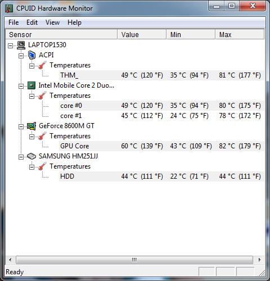Viewport: 270px width, 281px height.
Task: Close the CPUID Hardware Monitor window
Action: point(253,6)
